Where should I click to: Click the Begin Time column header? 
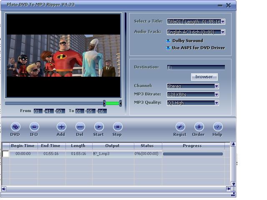coord(23,146)
